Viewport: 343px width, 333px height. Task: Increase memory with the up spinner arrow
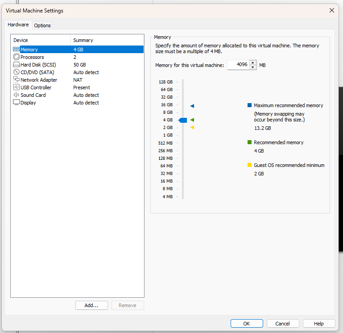tap(252, 62)
